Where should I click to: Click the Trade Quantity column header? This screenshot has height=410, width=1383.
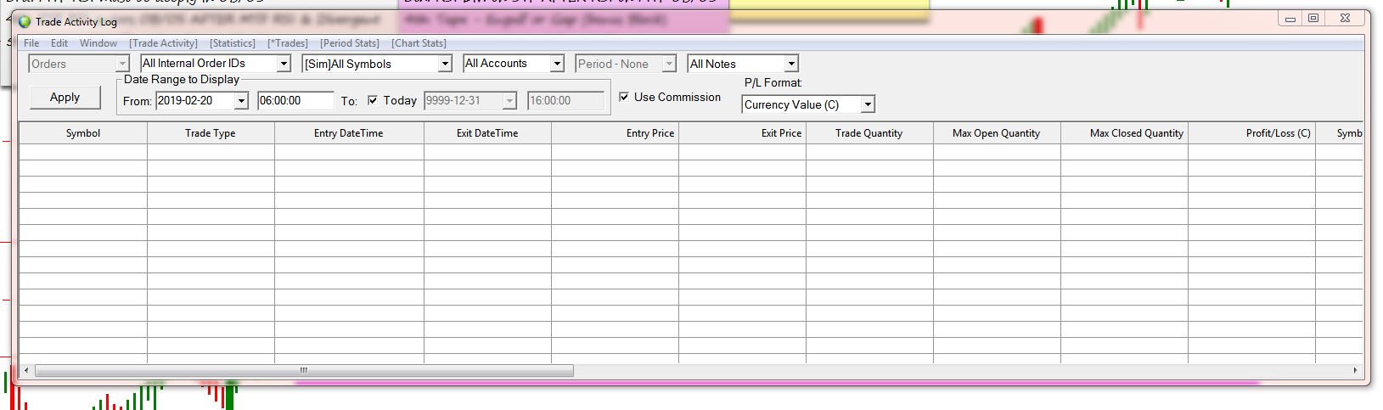tap(869, 133)
